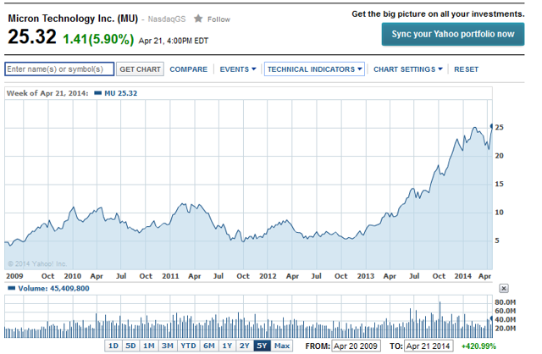Click the 80.0M volume axis label
Image resolution: width=542 pixels, height=354 pixels.
click(x=505, y=302)
